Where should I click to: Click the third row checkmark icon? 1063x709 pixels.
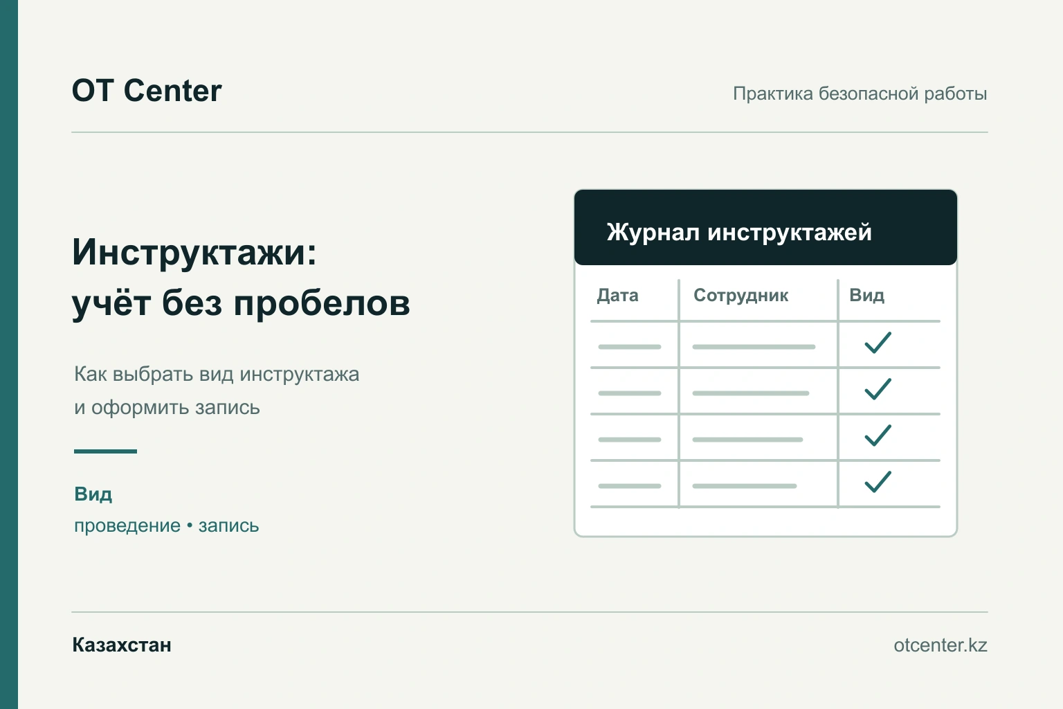click(878, 436)
